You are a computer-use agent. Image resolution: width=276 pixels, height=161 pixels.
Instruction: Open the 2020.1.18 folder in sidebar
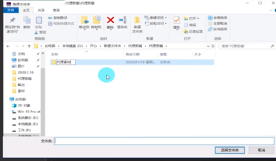point(26,72)
